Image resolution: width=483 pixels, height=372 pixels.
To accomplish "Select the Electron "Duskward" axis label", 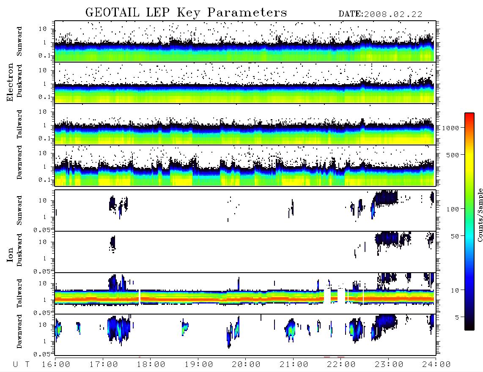I will 19,81.
